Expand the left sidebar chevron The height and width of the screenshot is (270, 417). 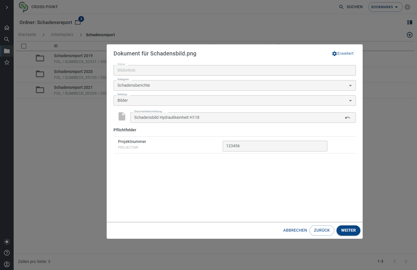pos(7,7)
